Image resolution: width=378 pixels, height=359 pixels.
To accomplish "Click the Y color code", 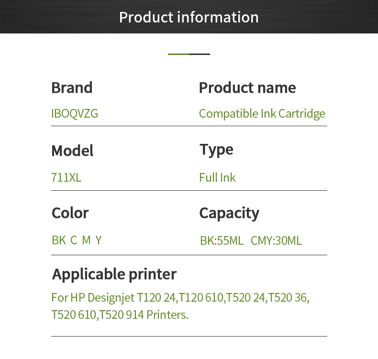I will click(99, 240).
